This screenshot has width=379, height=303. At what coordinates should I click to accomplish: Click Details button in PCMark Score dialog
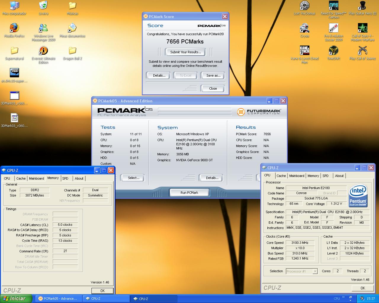click(159, 75)
